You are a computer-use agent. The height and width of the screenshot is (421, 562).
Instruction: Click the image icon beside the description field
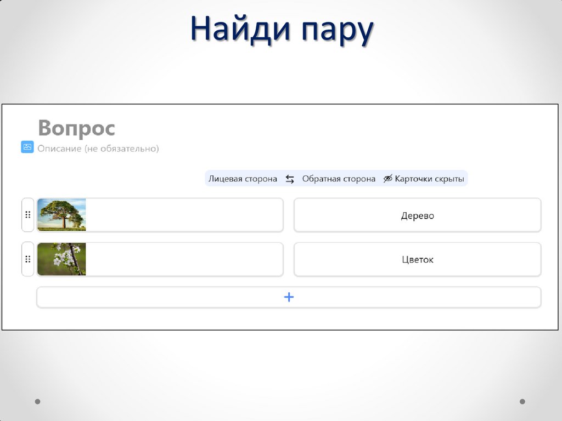27,147
